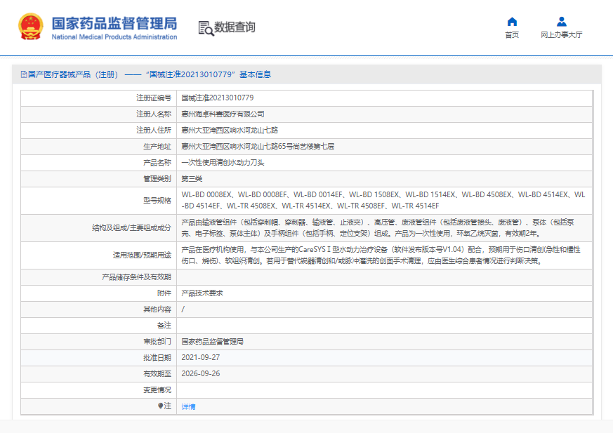Click the data query magnifier icon
The height and width of the screenshot is (433, 613).
(x=206, y=28)
